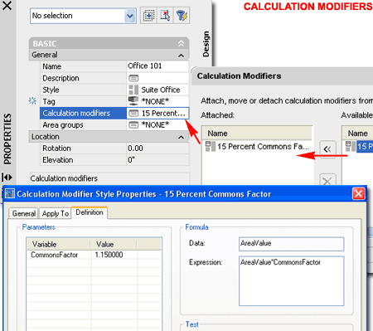Switch to the General tab
Image resolution: width=373 pixels, height=331 pixels.
[24, 213]
